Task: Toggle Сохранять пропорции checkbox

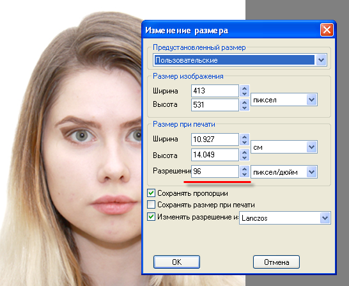Action: point(151,193)
